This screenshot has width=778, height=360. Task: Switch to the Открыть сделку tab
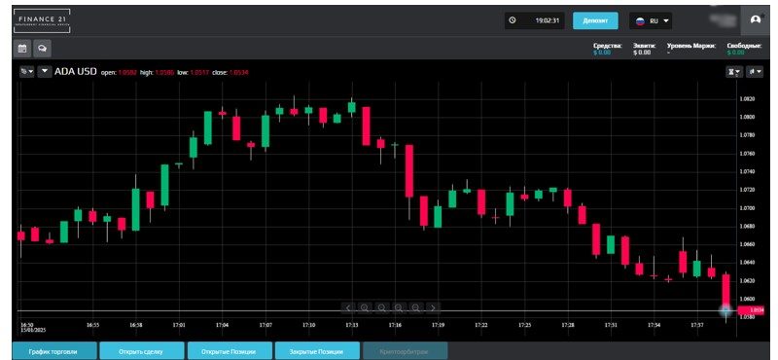[142, 351]
